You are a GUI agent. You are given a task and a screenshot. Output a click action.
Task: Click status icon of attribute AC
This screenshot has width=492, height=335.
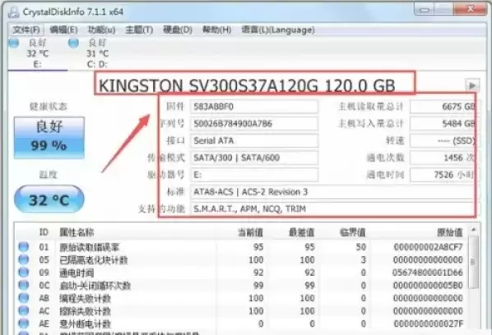[x=24, y=310]
